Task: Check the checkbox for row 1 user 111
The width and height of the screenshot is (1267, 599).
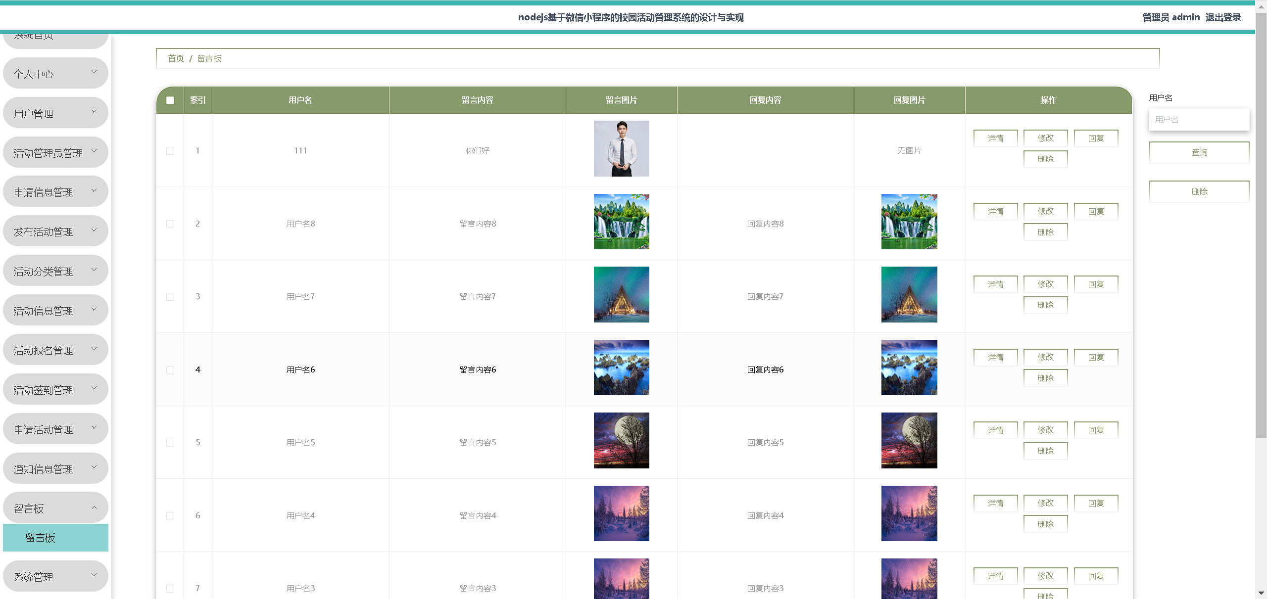Action: [x=170, y=151]
